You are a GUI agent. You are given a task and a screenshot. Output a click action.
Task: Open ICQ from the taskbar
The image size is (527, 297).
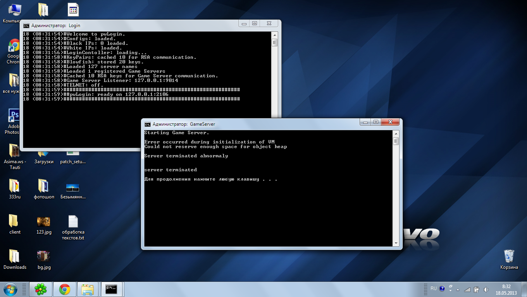pos(41,289)
